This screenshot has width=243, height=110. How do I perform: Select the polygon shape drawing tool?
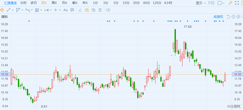[x=18, y=10]
